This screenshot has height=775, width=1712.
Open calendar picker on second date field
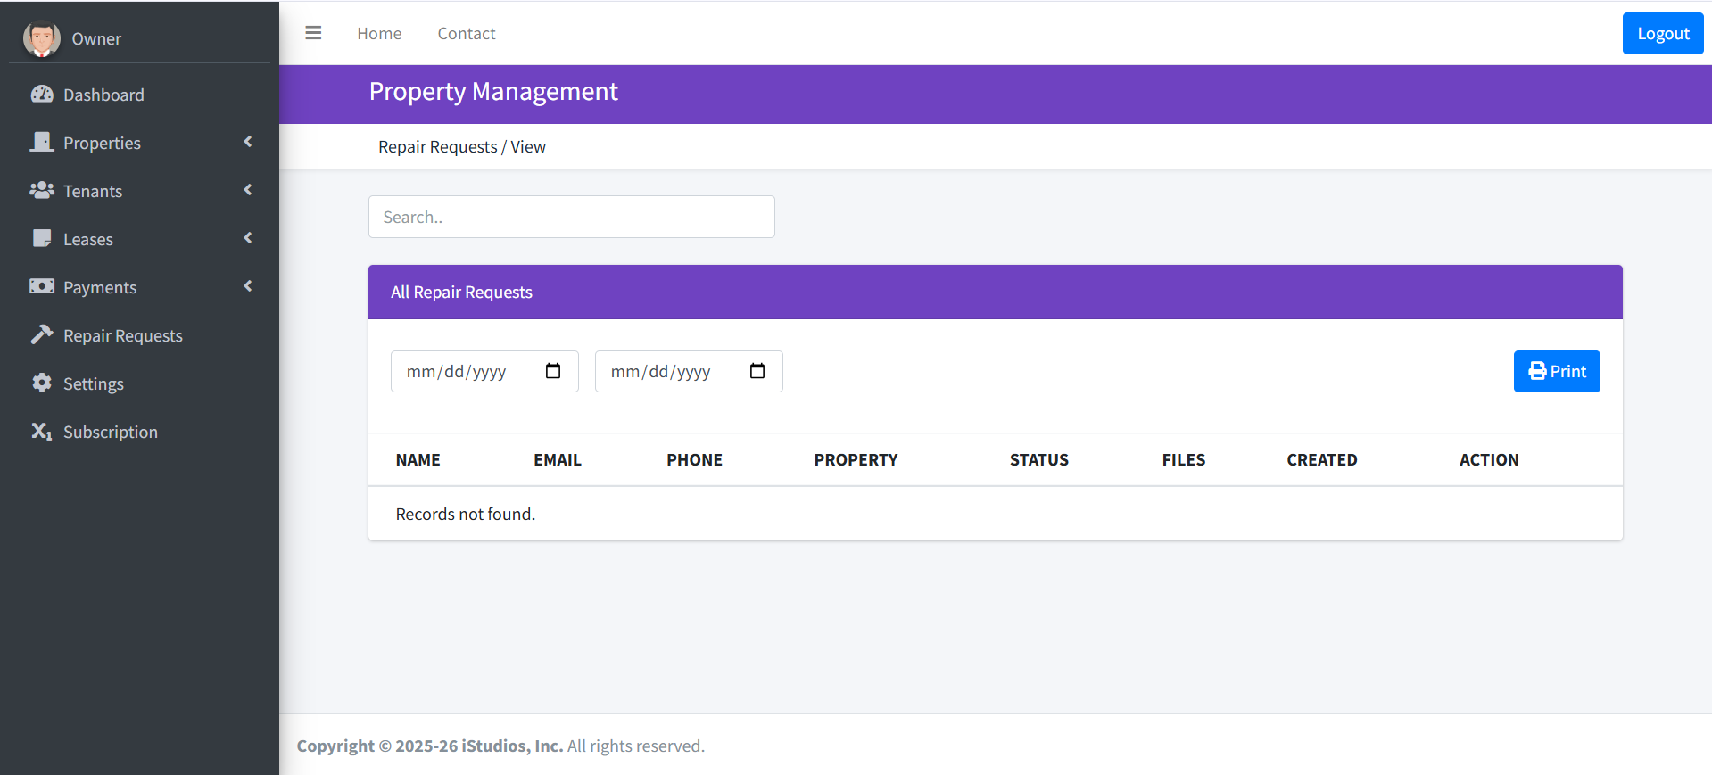(x=757, y=371)
